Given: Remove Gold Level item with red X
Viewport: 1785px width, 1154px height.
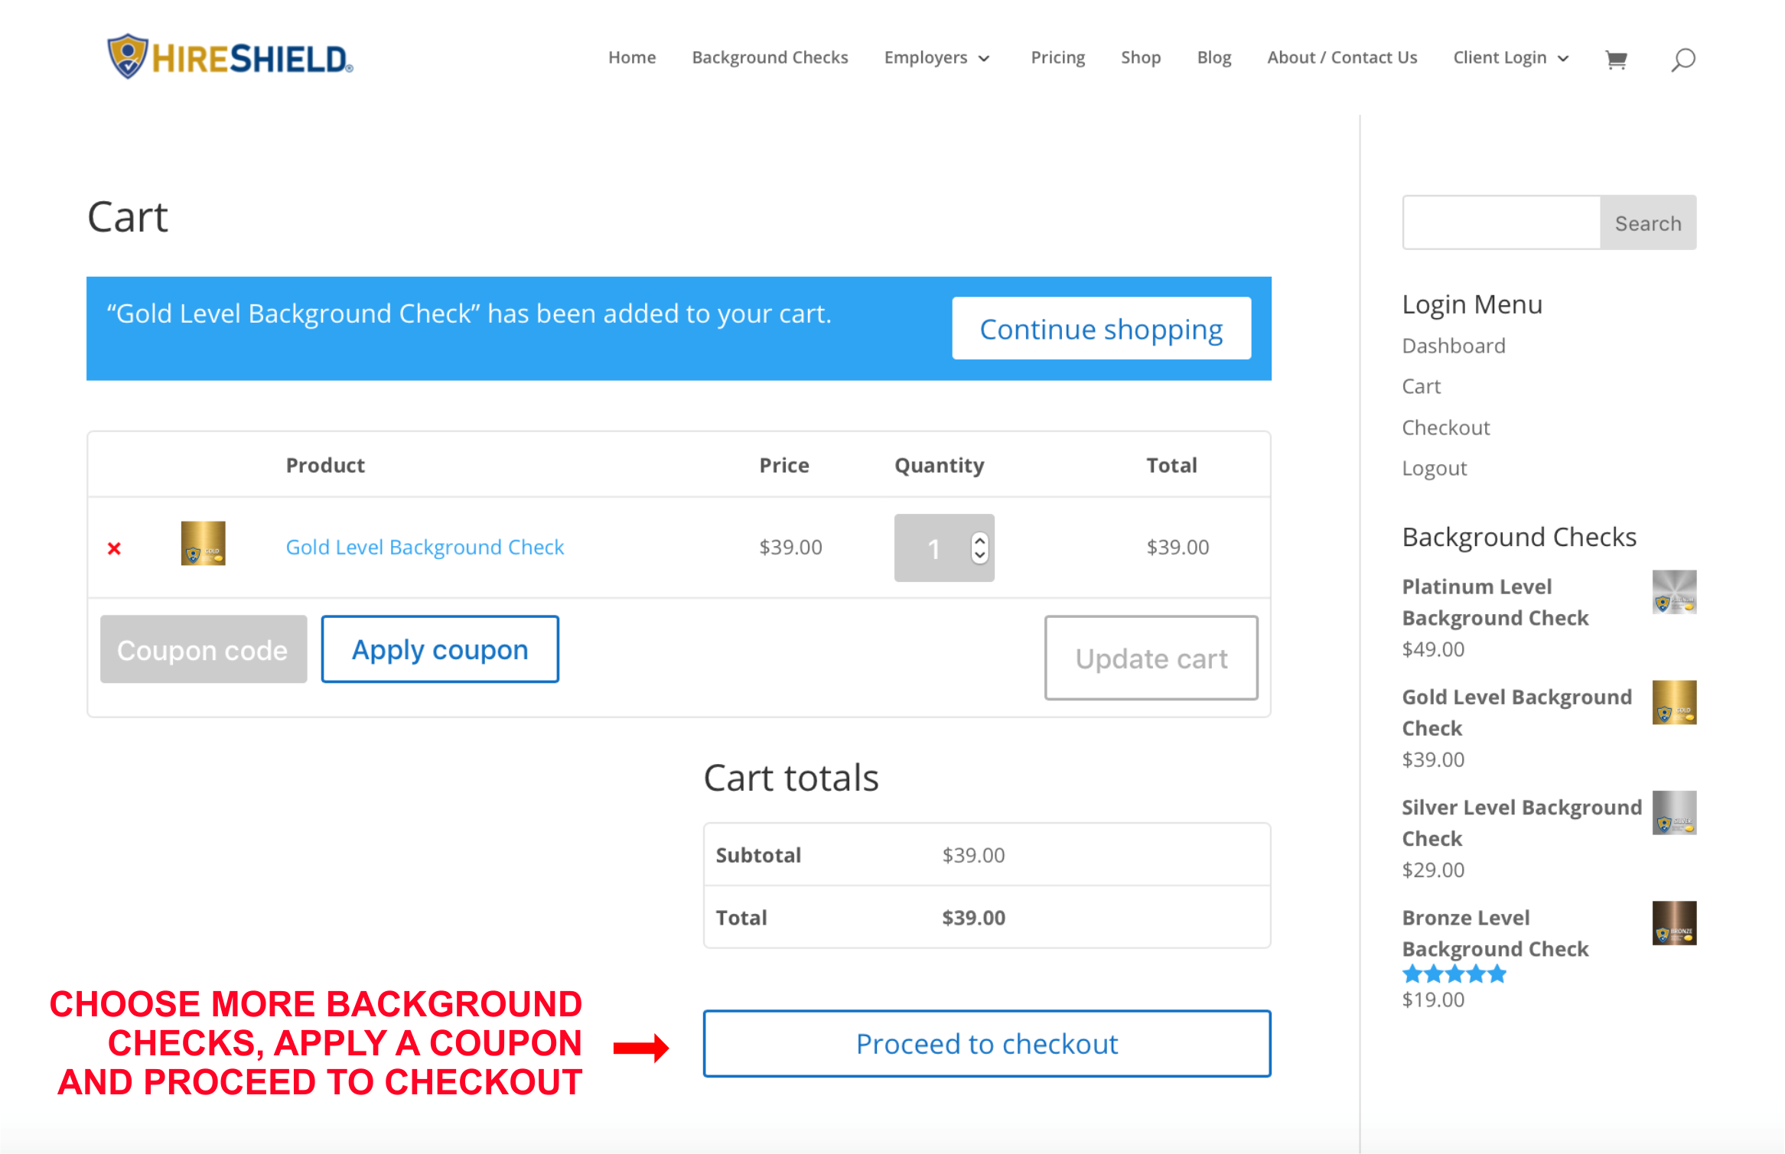Looking at the screenshot, I should pos(114,548).
